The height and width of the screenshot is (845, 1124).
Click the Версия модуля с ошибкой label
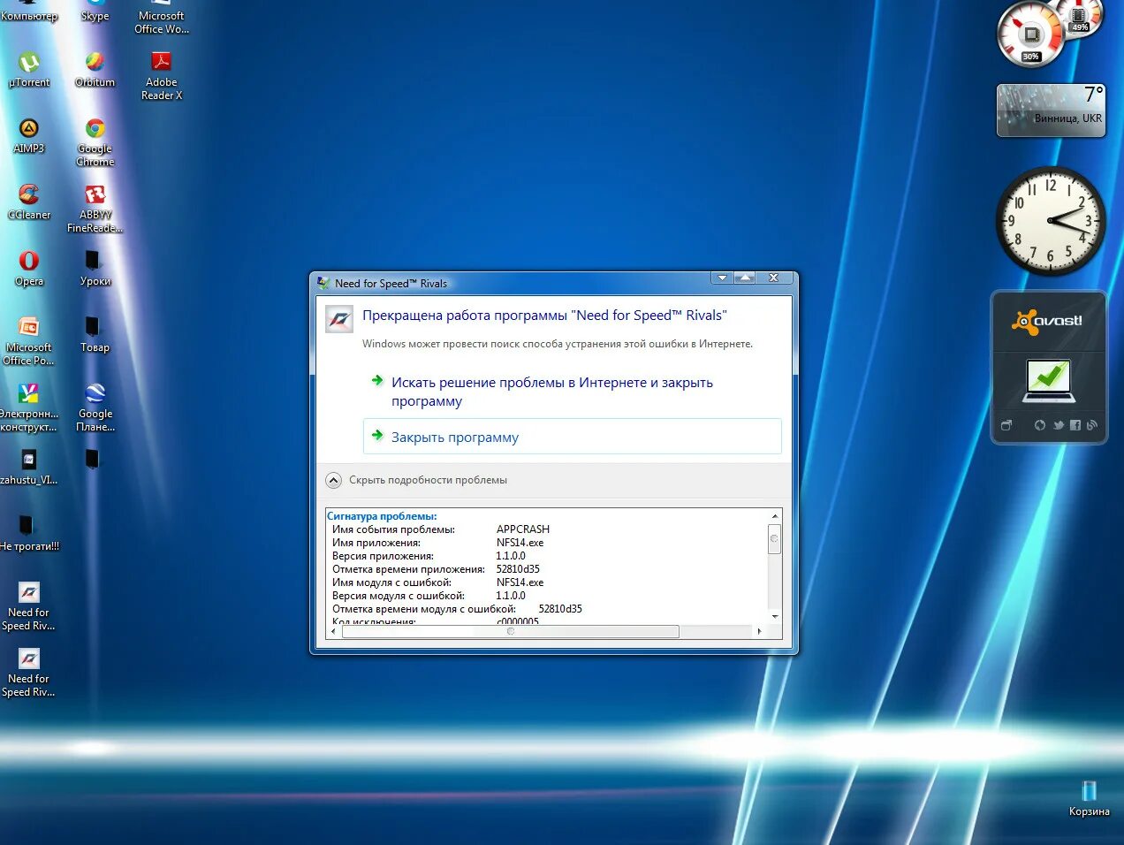(x=399, y=596)
